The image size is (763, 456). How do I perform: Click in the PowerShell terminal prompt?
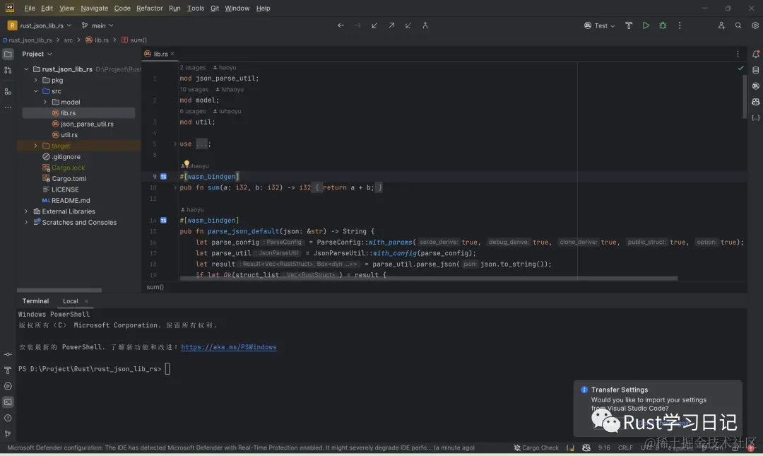[167, 369]
